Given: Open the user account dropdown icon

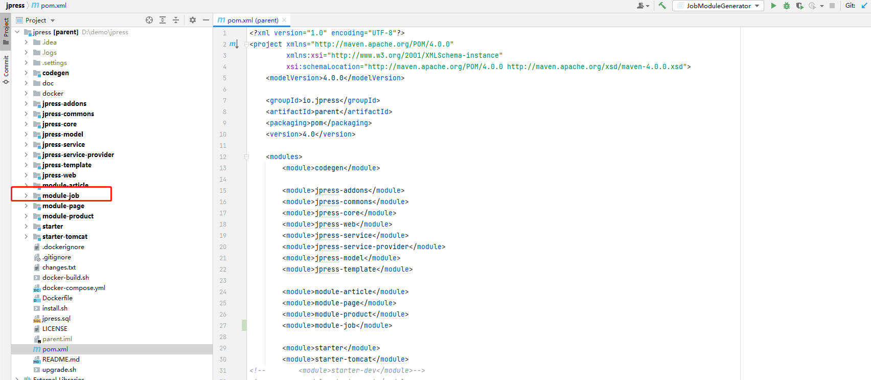Looking at the screenshot, I should [x=643, y=6].
